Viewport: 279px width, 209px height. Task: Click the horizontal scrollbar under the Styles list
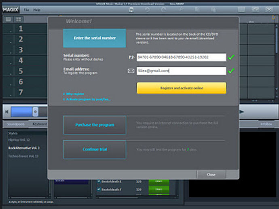pyautogui.click(x=29, y=198)
